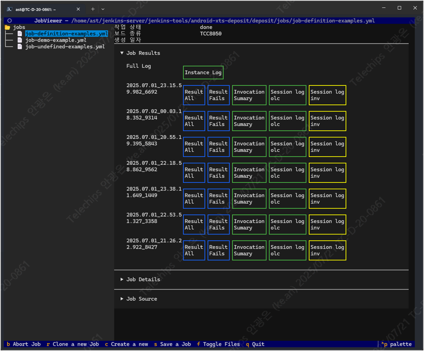The height and width of the screenshot is (351, 424).
Task: Open Result Fails for 2025.07.02_00.03.1 run
Action: point(218,121)
